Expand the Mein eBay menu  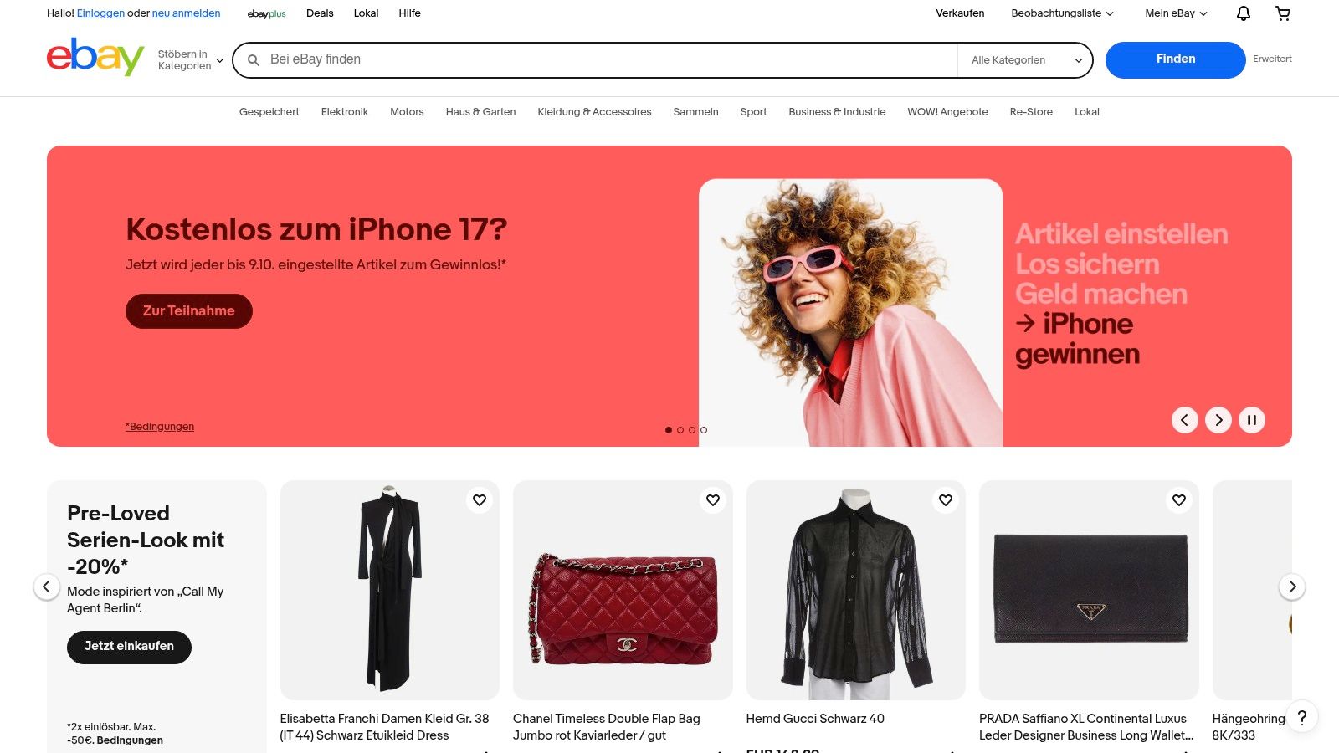pyautogui.click(x=1176, y=13)
